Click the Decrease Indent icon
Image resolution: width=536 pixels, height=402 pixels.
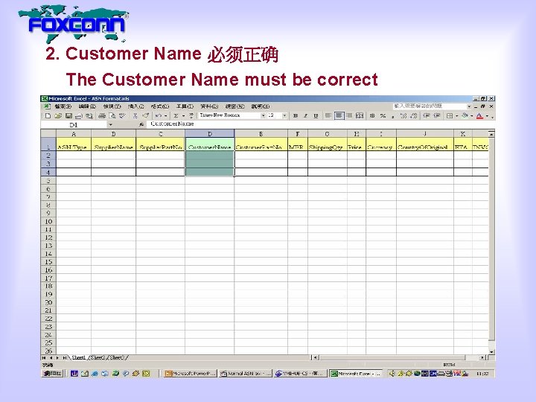(x=427, y=116)
